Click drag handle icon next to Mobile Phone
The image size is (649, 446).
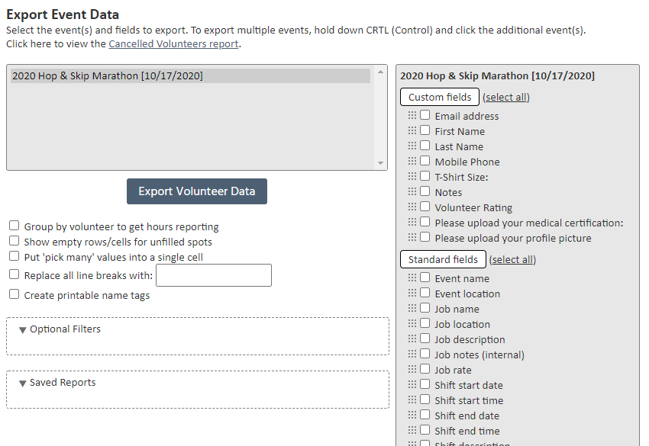coord(412,161)
